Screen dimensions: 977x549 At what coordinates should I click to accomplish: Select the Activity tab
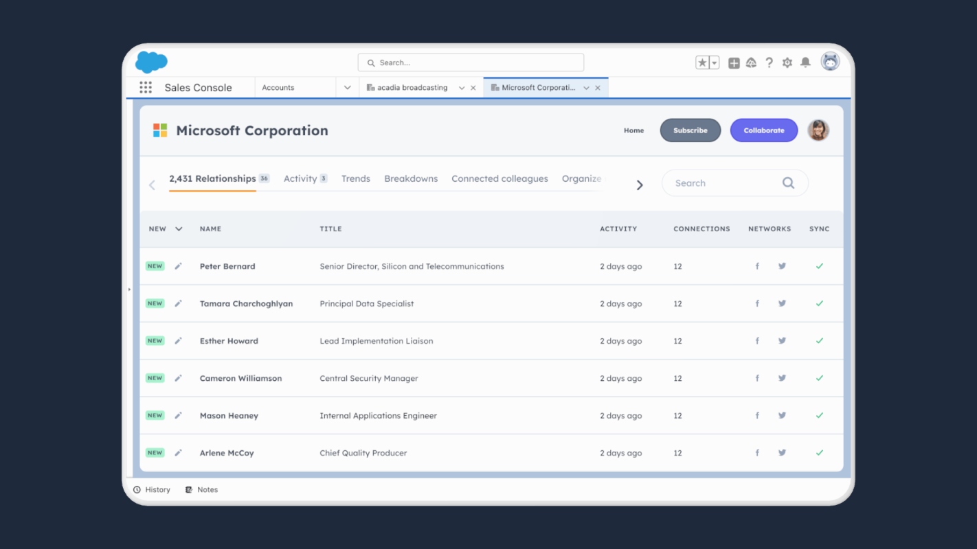(x=305, y=178)
